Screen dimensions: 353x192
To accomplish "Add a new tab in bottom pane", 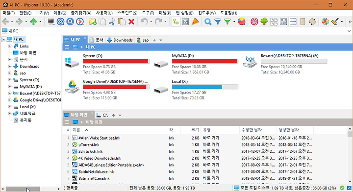I will [113, 115].
